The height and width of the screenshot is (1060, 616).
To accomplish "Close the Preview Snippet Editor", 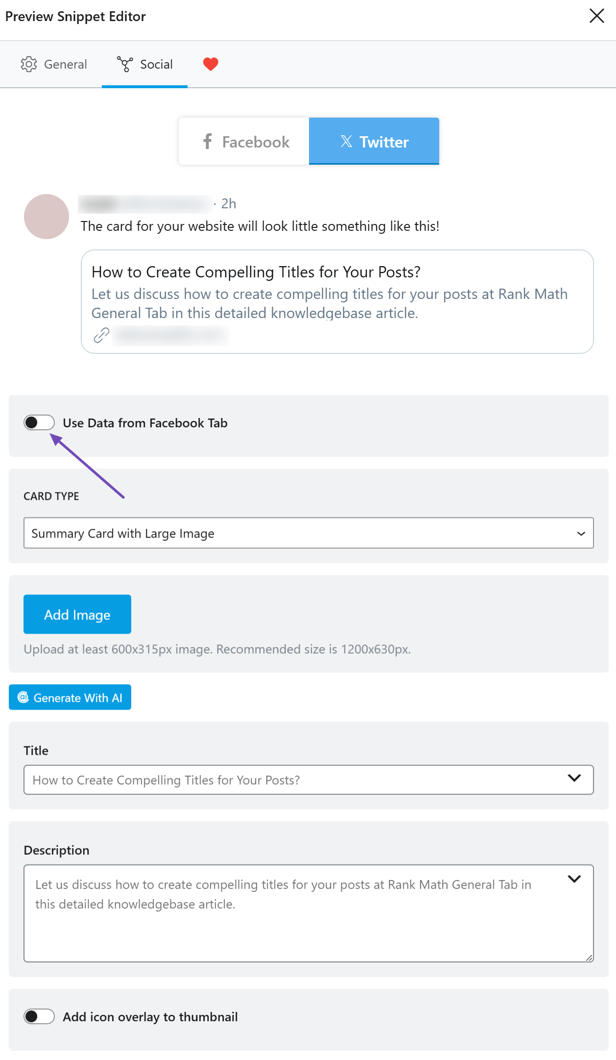I will [x=596, y=16].
